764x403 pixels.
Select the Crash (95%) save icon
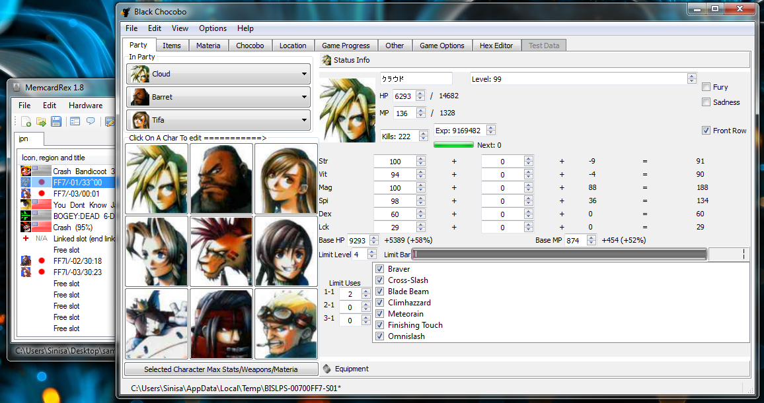point(26,227)
